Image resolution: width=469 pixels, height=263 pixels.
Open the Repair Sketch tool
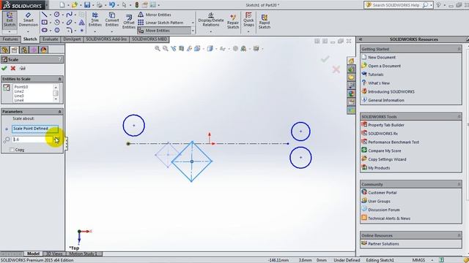point(233,21)
